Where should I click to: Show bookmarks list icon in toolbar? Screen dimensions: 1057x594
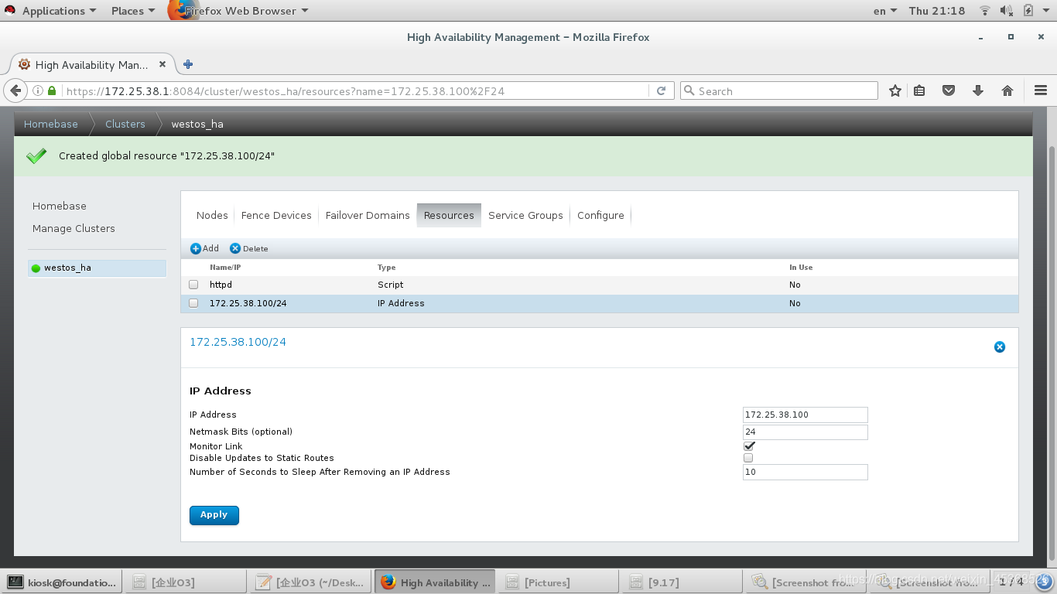(x=919, y=90)
